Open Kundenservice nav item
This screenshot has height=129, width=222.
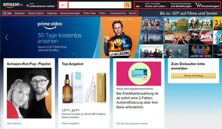tap(118, 13)
